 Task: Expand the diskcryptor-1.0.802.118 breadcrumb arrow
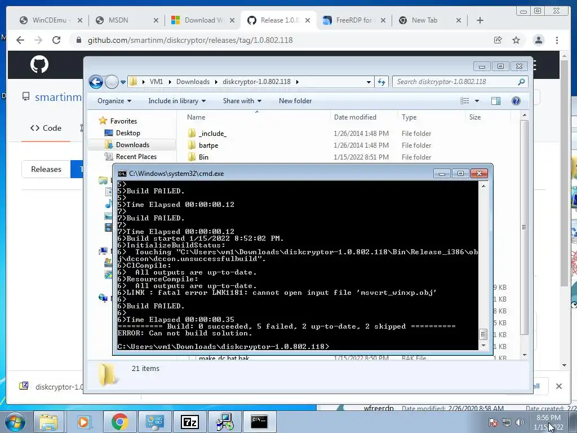(297, 82)
